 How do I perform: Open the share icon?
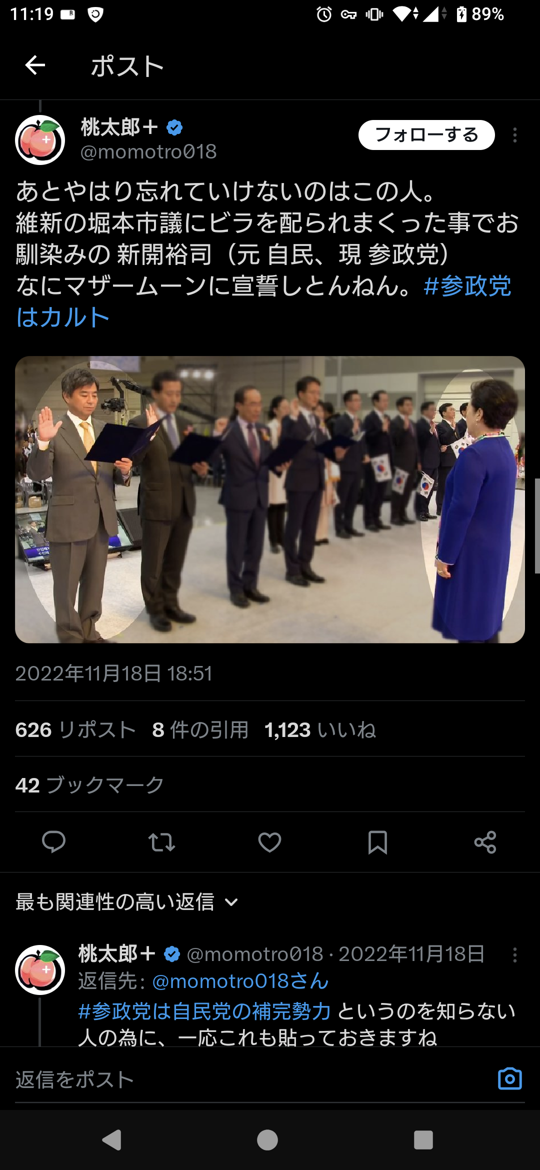pos(485,842)
